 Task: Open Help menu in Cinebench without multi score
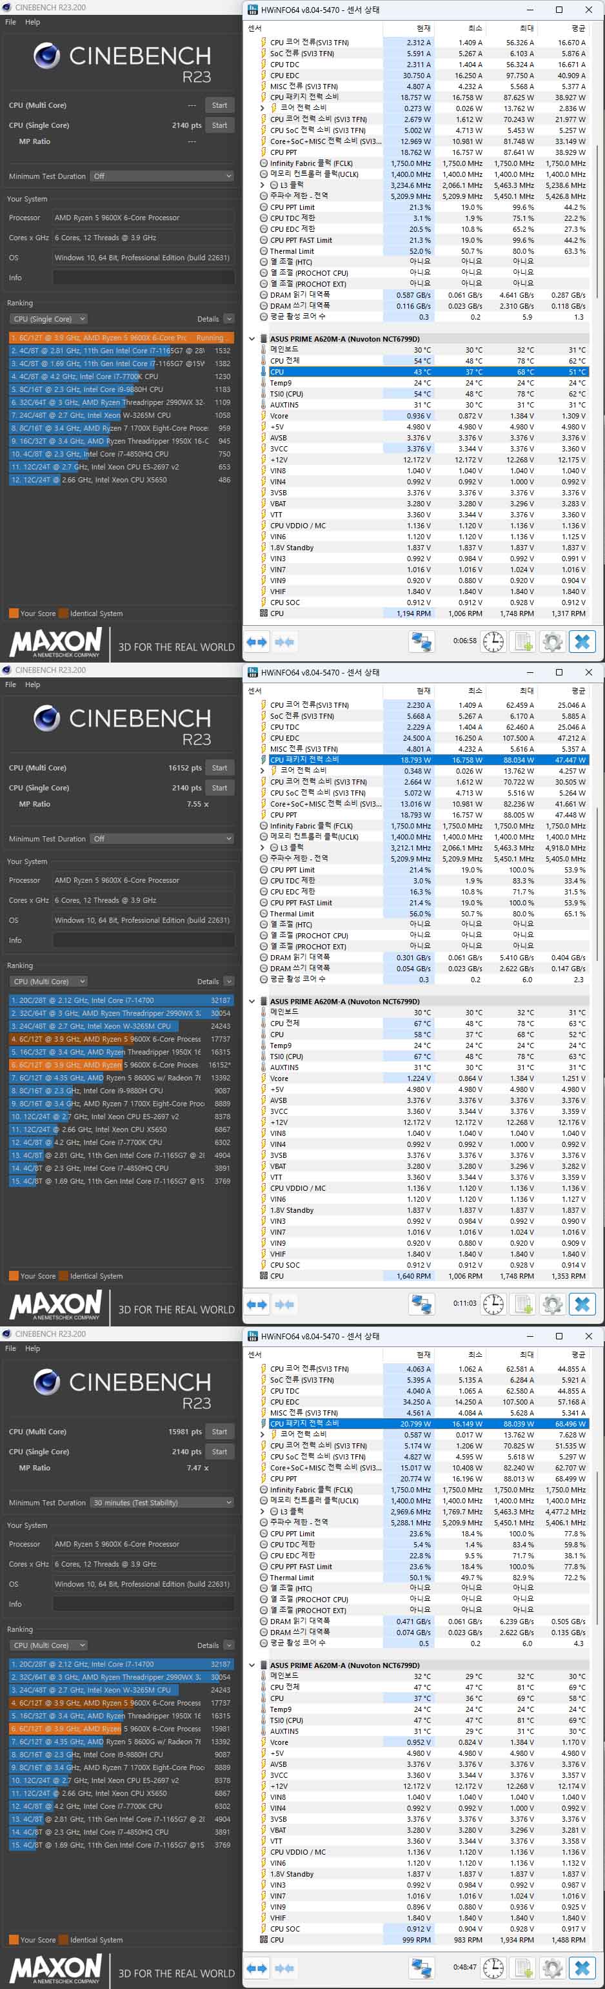tap(32, 21)
